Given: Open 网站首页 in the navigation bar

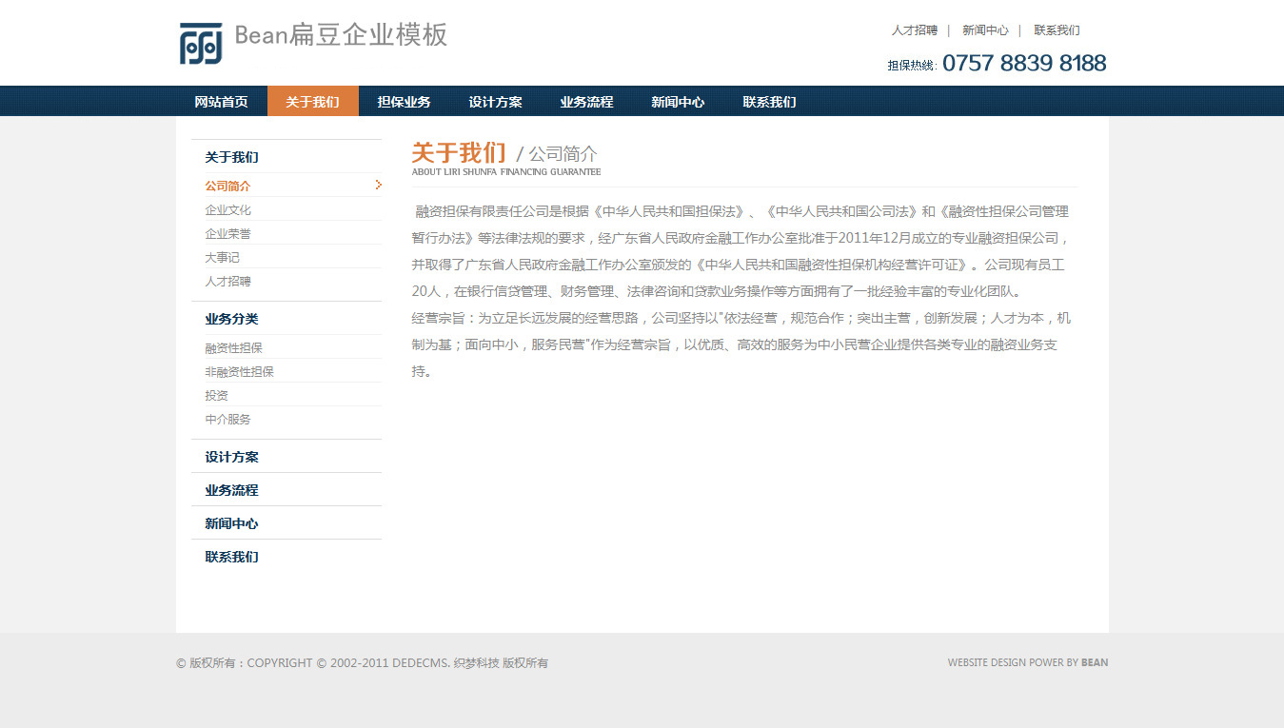Looking at the screenshot, I should (221, 102).
